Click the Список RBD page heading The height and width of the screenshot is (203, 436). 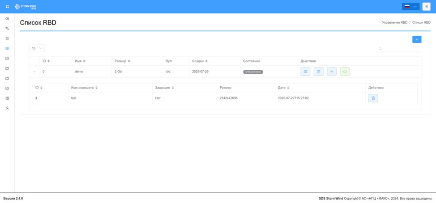point(38,23)
